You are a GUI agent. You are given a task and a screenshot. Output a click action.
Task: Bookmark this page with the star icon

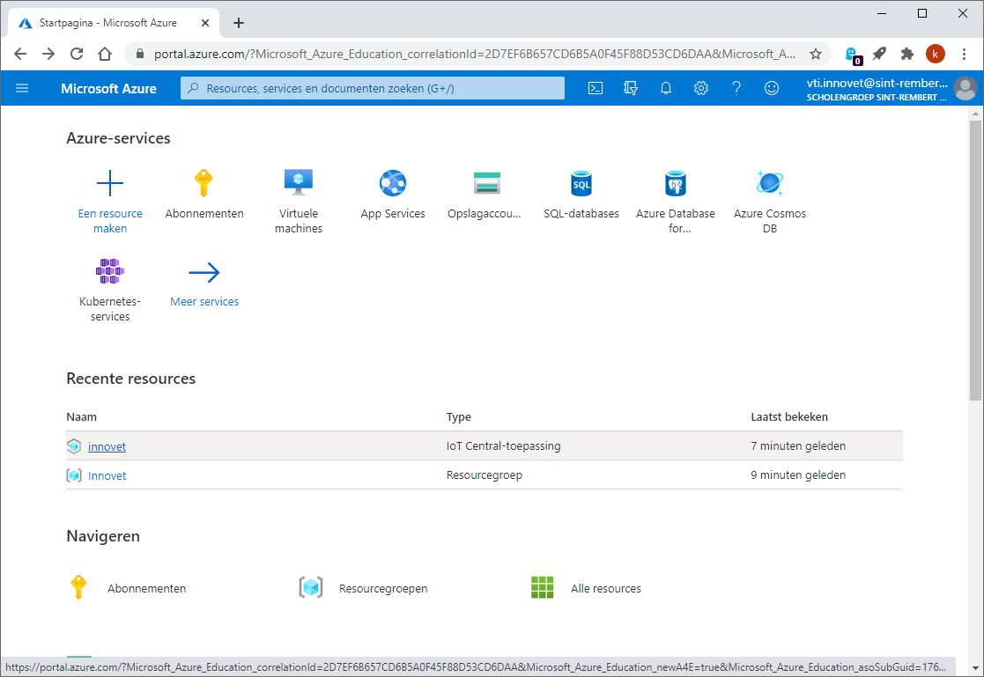click(815, 54)
